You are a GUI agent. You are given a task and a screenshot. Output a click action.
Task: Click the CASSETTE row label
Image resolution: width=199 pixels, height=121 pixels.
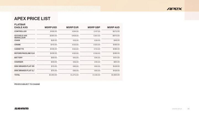19,49
